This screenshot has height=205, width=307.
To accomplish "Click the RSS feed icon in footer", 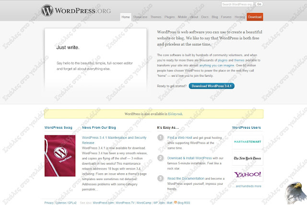I will pos(176,203).
